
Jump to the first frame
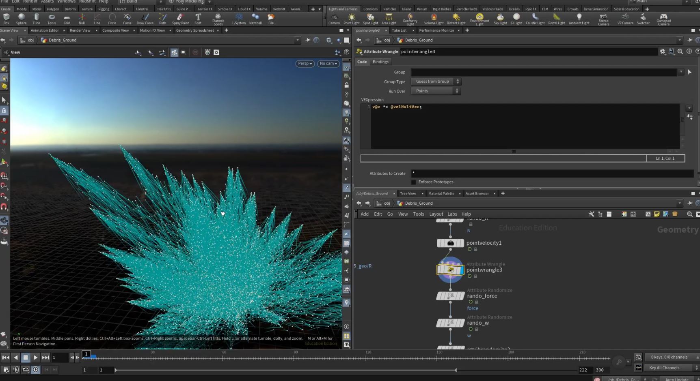[x=5, y=357]
